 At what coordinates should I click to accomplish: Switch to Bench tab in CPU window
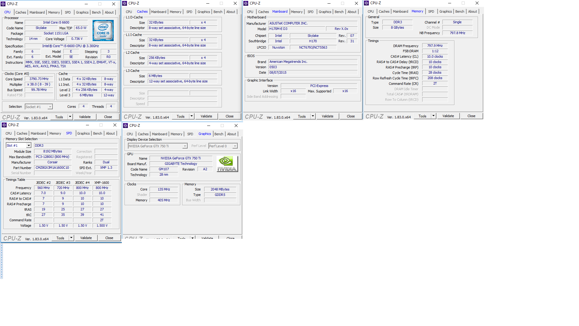point(96,12)
